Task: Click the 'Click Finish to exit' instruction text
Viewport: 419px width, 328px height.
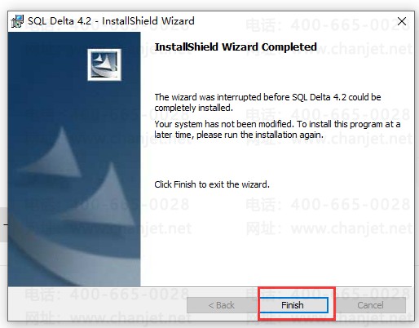Action: [x=212, y=184]
